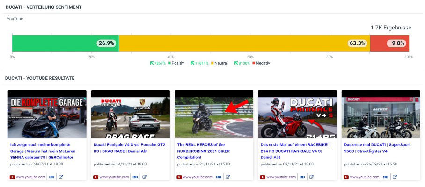Open external link icon on SuperSport 950S card

395,177
